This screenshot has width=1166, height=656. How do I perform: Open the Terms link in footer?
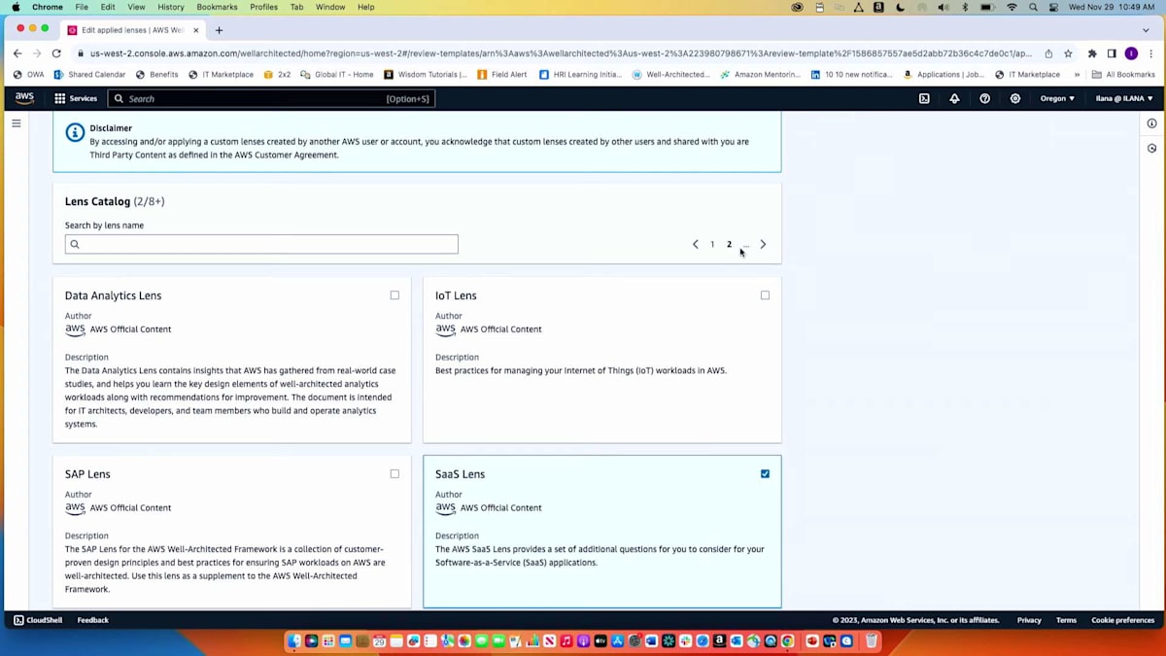pos(1066,620)
